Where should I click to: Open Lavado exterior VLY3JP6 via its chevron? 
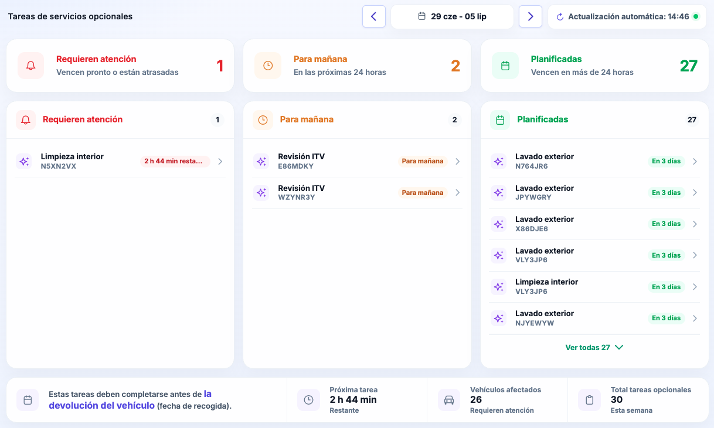695,255
